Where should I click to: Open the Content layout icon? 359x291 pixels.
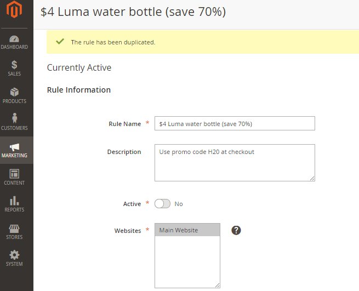point(14,174)
